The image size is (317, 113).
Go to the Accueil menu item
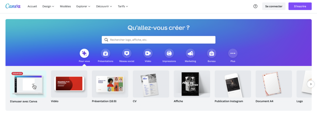[32, 6]
